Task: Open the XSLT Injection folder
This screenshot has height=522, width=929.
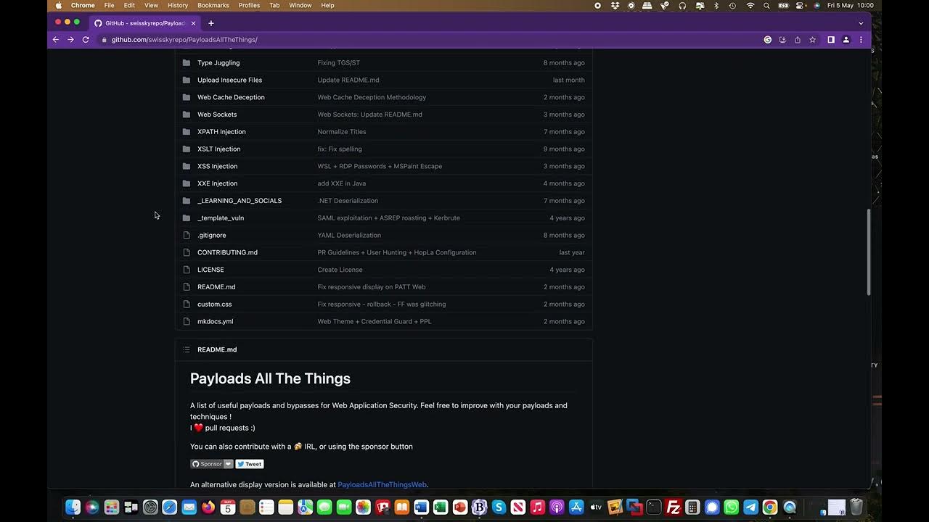Action: click(x=218, y=149)
